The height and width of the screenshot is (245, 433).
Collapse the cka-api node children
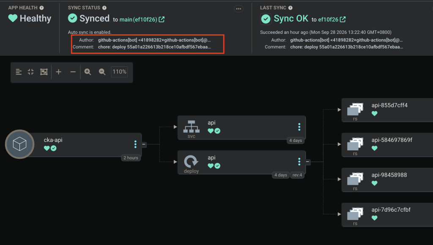pos(144,144)
